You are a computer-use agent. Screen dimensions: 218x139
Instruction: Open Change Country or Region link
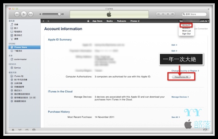185,71
